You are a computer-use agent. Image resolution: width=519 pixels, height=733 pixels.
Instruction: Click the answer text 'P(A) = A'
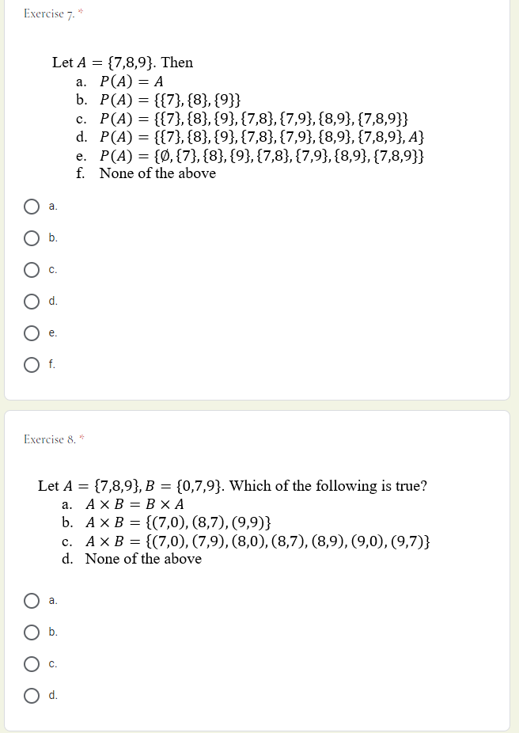coord(133,80)
